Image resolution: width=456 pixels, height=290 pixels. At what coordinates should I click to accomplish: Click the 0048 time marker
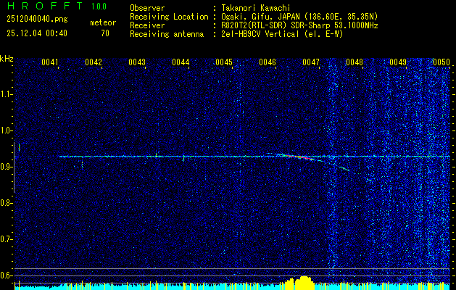point(355,62)
